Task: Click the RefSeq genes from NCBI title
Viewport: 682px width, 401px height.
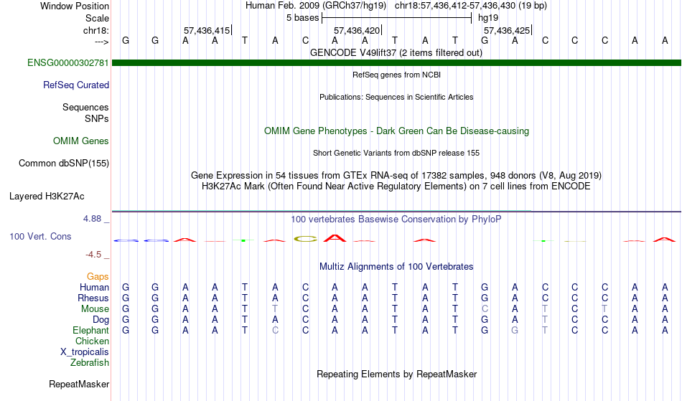Action: point(397,75)
